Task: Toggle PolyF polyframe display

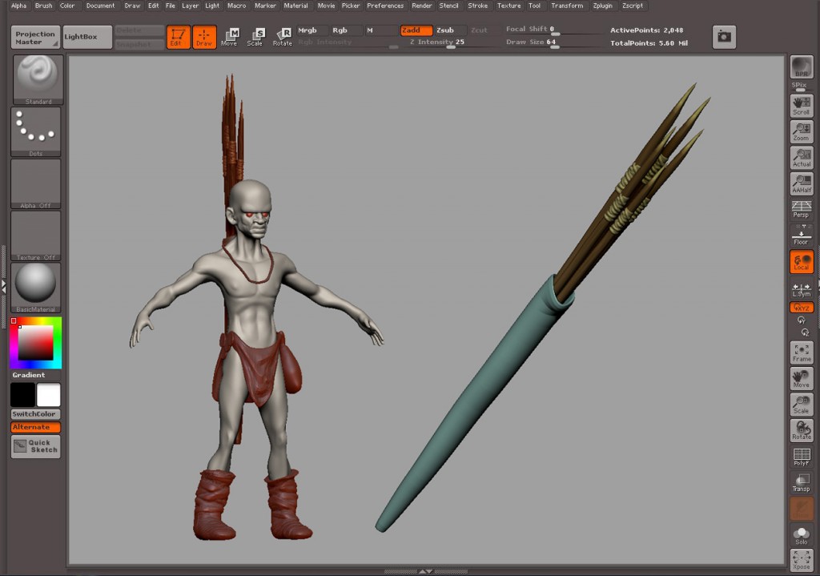Action: tap(801, 457)
